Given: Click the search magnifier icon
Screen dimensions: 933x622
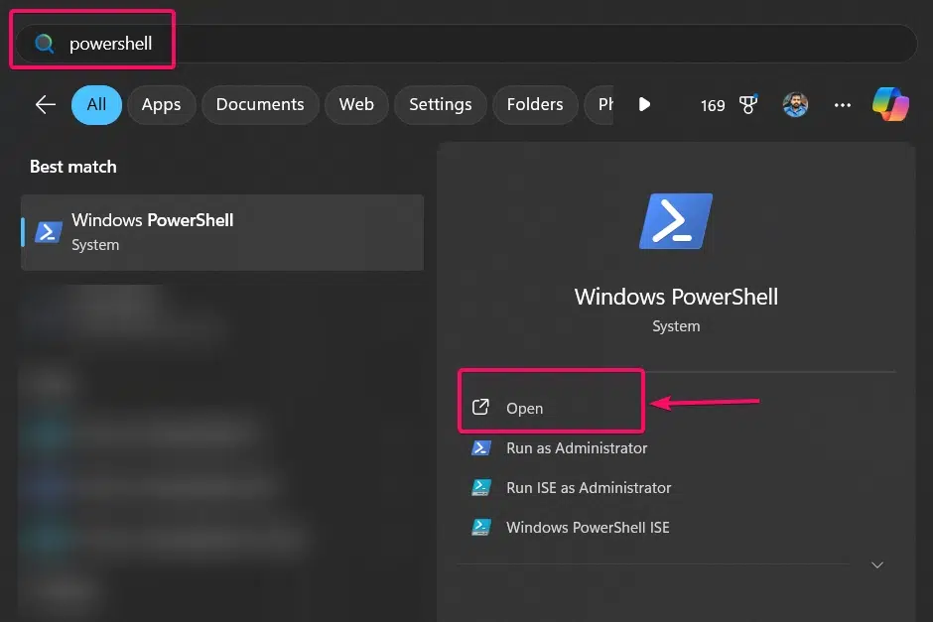Looking at the screenshot, I should 44,44.
